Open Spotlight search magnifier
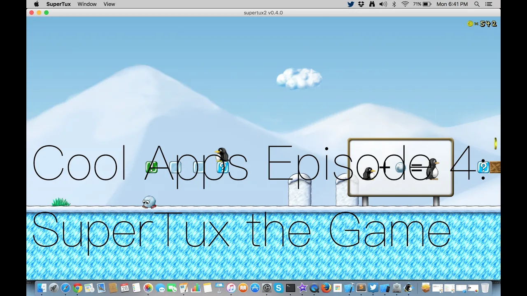The height and width of the screenshot is (296, 527). pos(477,4)
